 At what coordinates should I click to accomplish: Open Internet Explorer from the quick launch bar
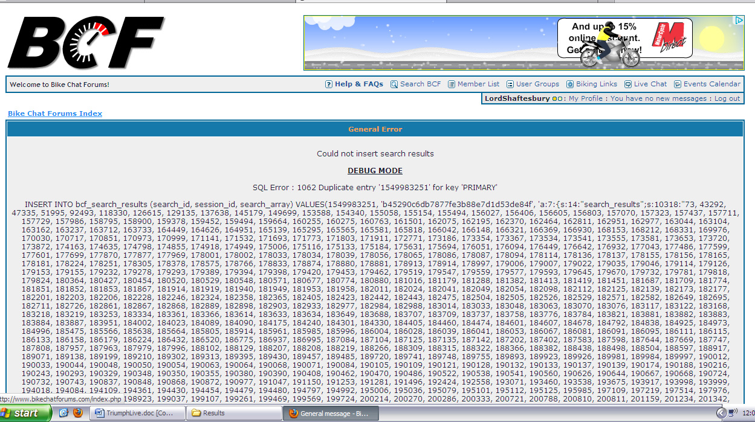tap(63, 413)
